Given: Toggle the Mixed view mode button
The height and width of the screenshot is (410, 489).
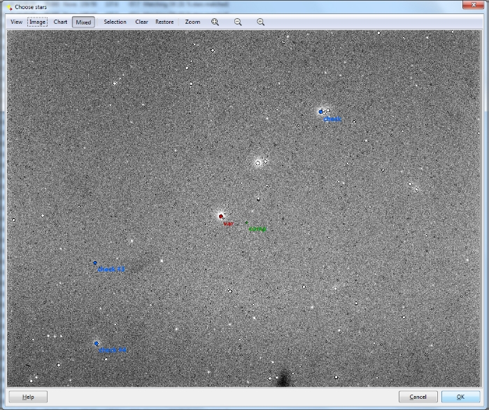Looking at the screenshot, I should [83, 22].
